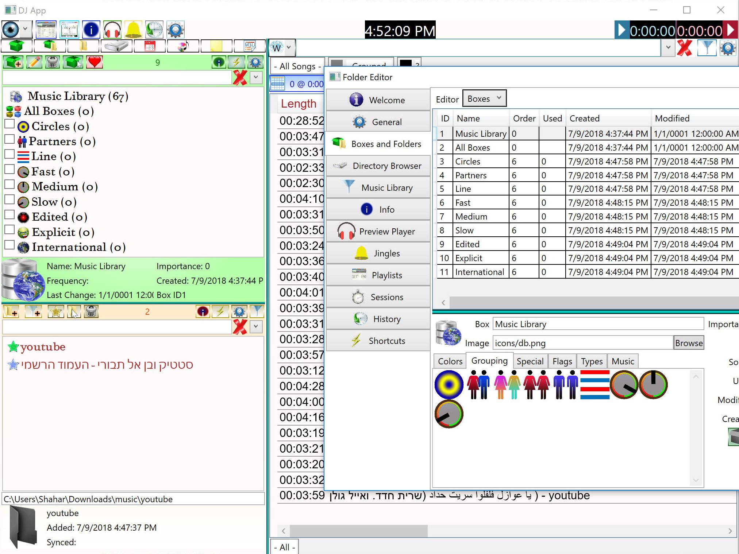Click the funnel filter icon near search
Image resolution: width=739 pixels, height=554 pixels.
(x=707, y=48)
